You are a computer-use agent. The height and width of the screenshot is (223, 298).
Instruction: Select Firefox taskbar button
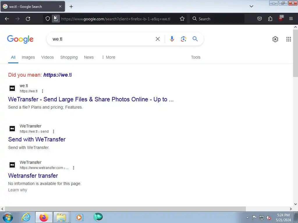[44, 217]
